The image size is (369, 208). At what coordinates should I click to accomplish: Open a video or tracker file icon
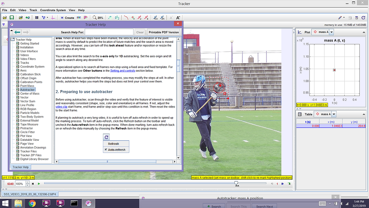[x=5, y=18]
